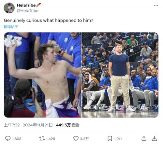163x144 pixels.
Task: Click the 1,911 bookmarks count
Action: click(118, 139)
